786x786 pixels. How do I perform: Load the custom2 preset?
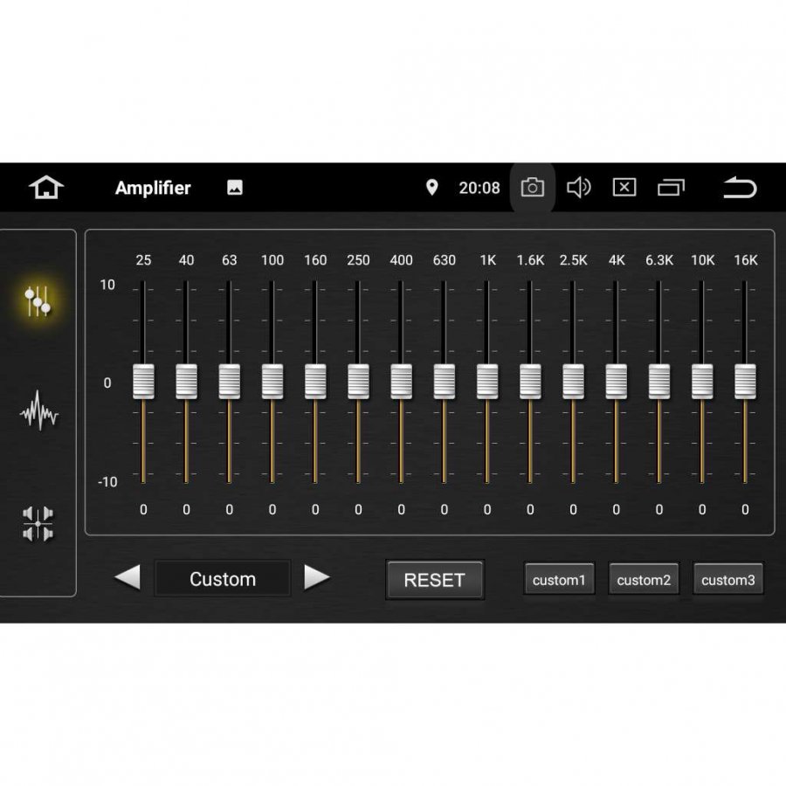pyautogui.click(x=644, y=580)
